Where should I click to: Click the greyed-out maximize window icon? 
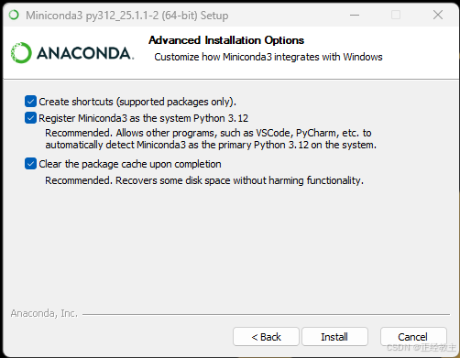(396, 15)
